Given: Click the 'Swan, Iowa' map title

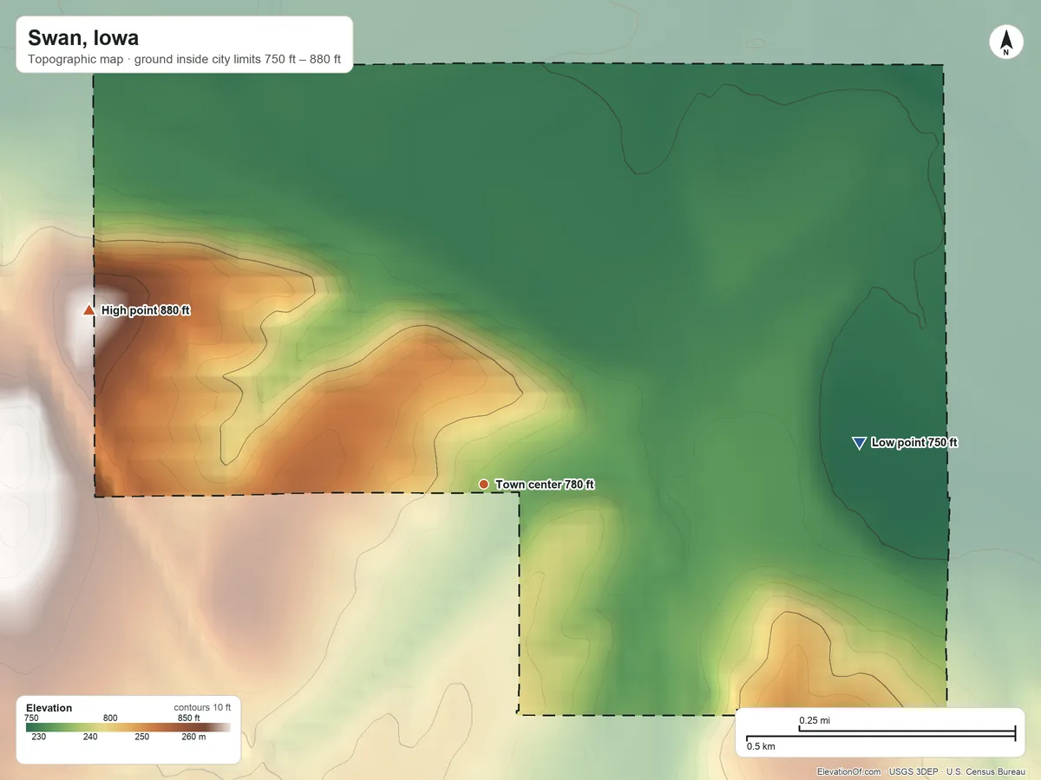Looking at the screenshot, I should coord(83,38).
